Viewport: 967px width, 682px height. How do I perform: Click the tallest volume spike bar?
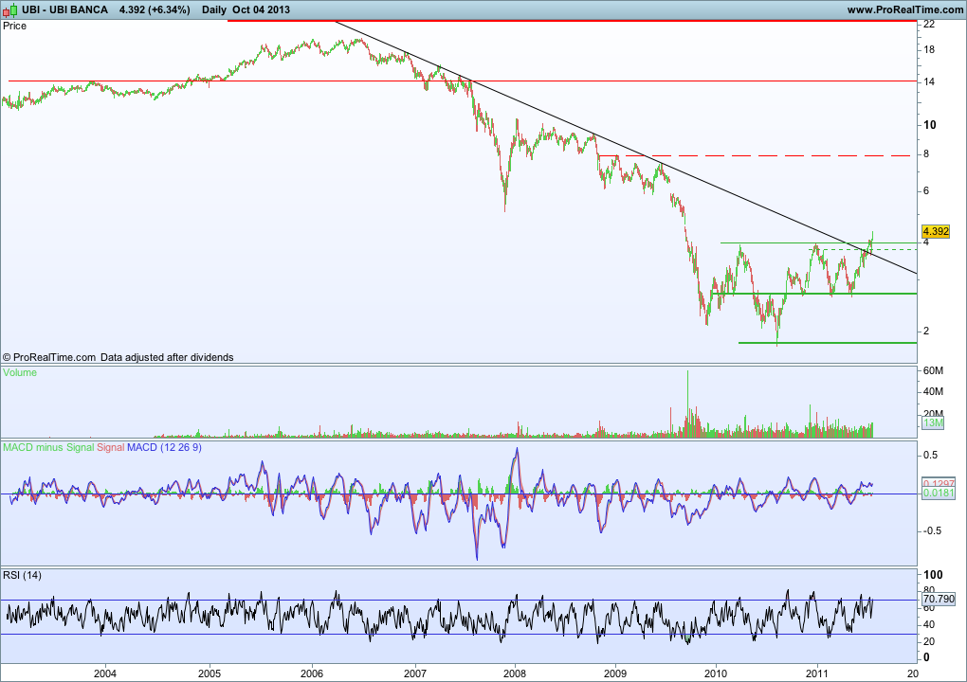pyautogui.click(x=687, y=404)
